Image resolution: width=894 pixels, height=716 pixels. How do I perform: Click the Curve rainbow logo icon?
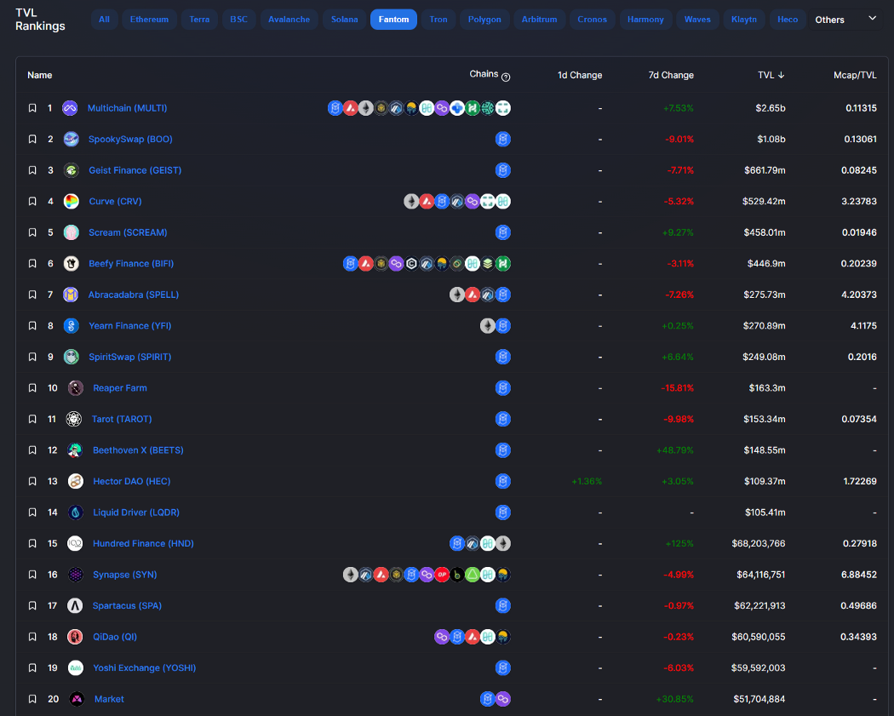(x=72, y=202)
